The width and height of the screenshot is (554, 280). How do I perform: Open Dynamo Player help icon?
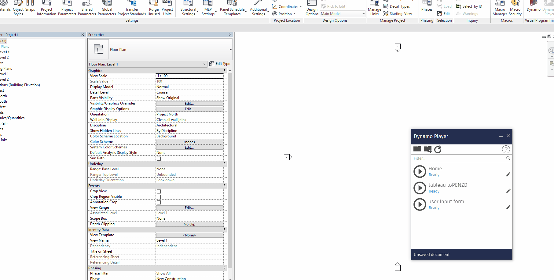coord(506,149)
